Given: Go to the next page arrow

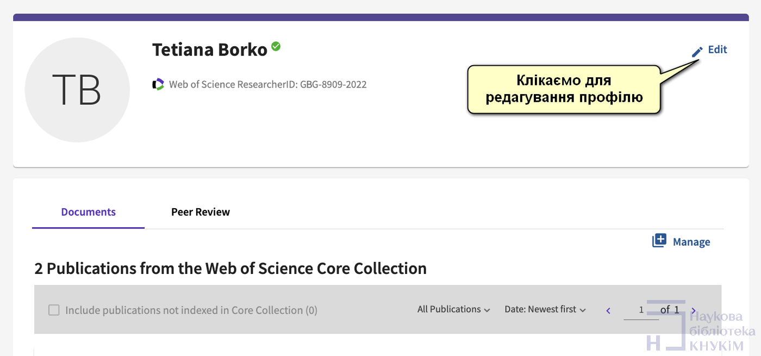Looking at the screenshot, I should 694,310.
